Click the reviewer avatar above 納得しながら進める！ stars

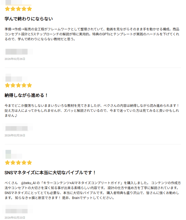coord(8,77)
